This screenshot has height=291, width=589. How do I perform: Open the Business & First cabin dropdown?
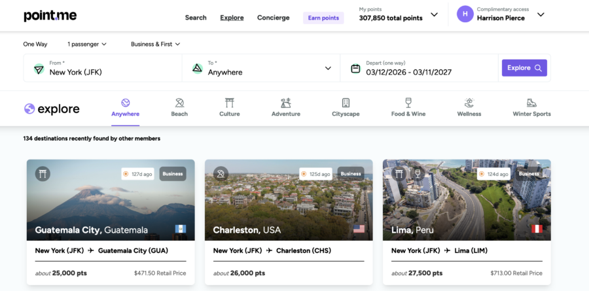155,44
